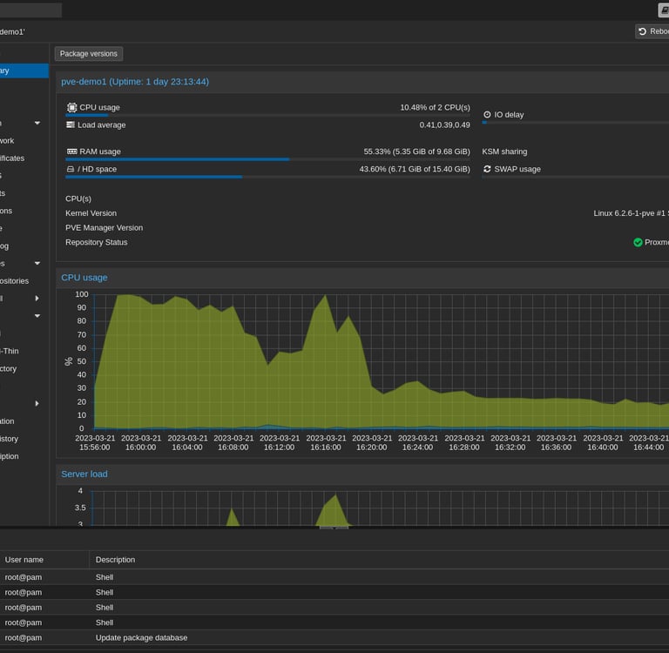Open Package versions
Screen dimensions: 669x653
(88, 54)
